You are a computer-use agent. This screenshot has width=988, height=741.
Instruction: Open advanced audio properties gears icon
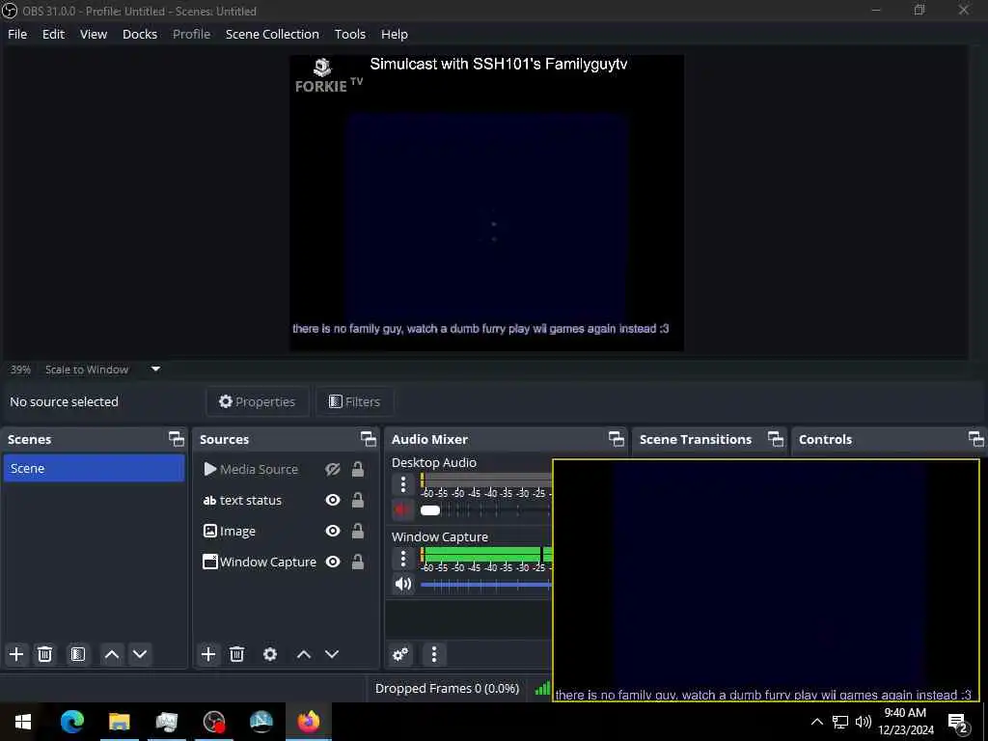coord(400,655)
